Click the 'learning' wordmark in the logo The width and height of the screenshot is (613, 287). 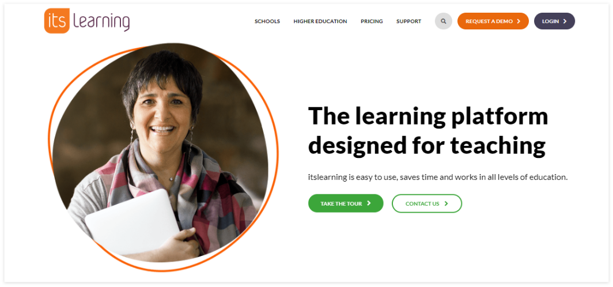pyautogui.click(x=101, y=21)
